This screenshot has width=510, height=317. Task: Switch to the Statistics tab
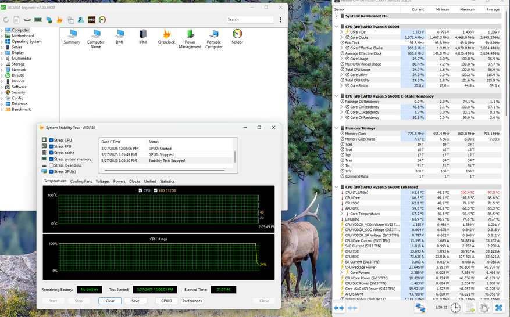pyautogui.click(x=167, y=181)
